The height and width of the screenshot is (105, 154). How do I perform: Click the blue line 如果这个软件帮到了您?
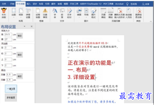coord(92,102)
